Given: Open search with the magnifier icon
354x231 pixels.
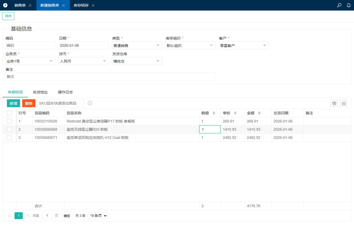Looking at the screenshot, I should coord(339,5).
